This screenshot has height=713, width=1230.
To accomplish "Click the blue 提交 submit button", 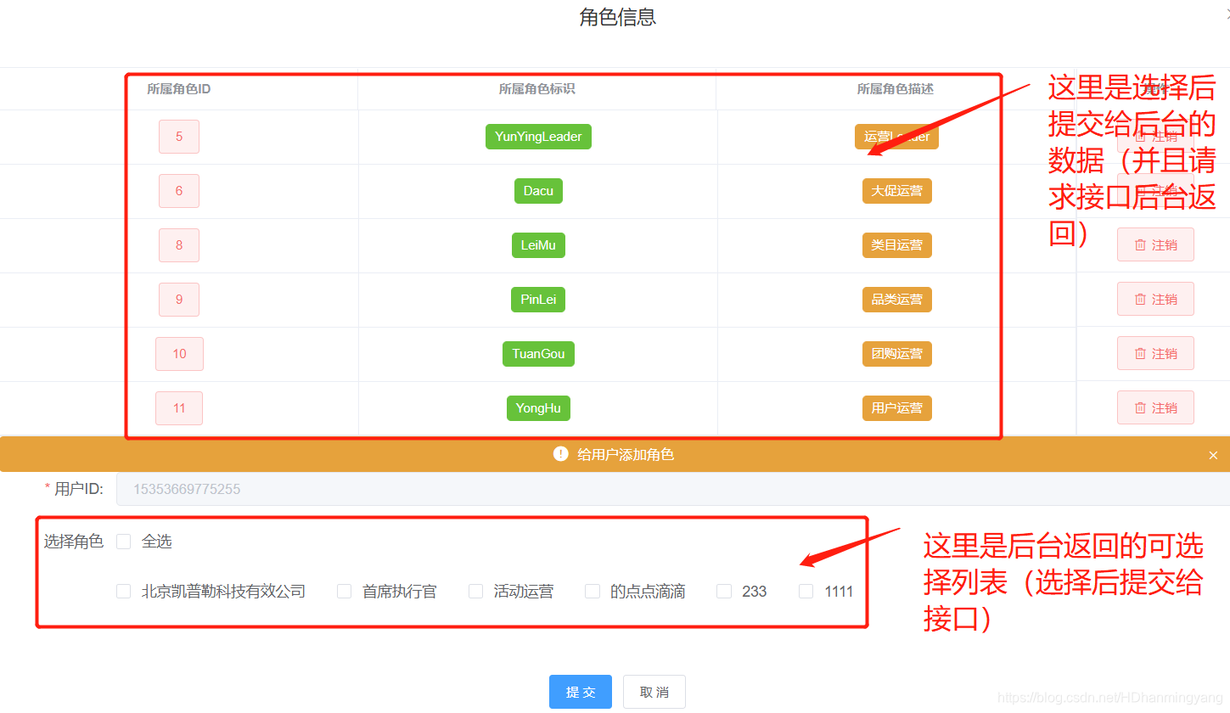I will 581,692.
